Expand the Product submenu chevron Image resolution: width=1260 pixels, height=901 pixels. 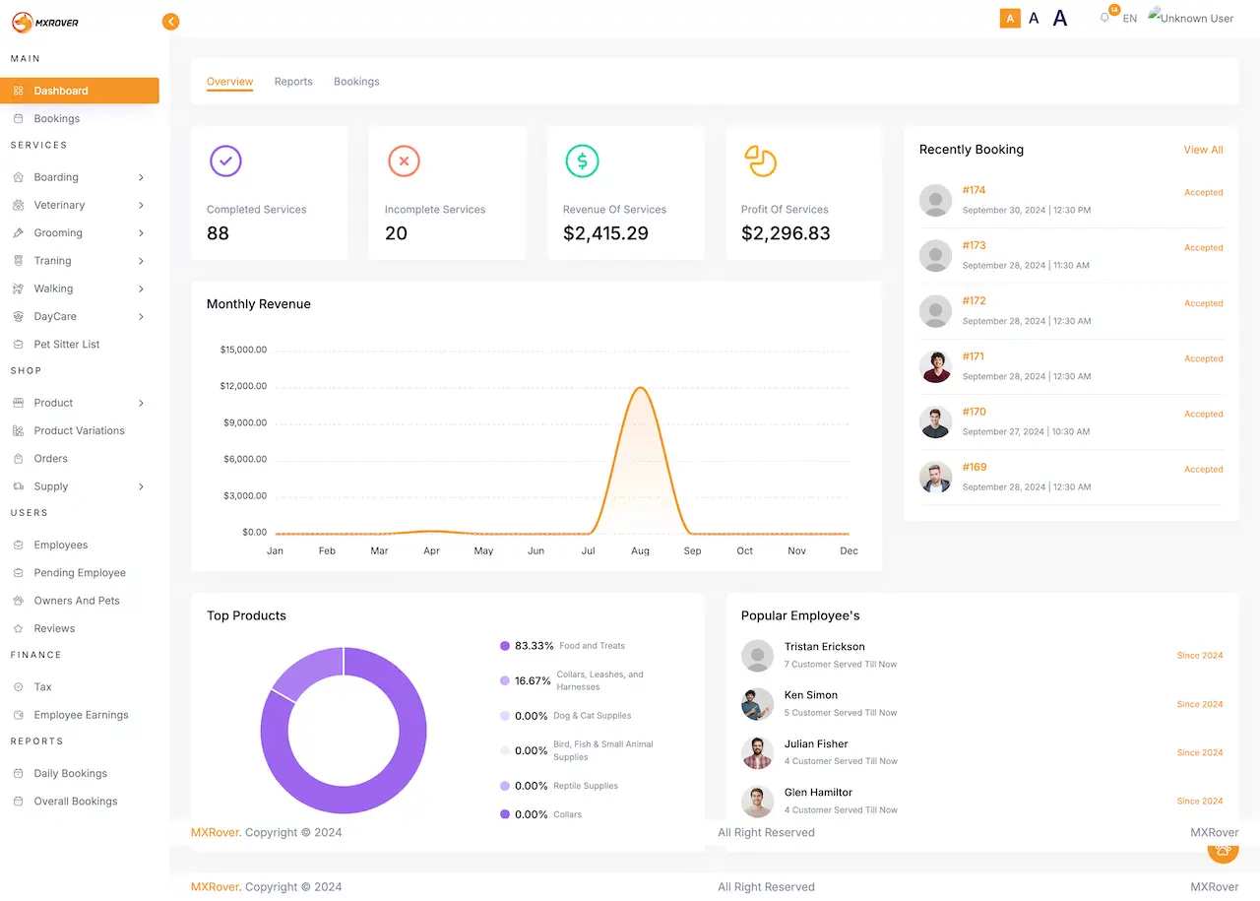pyautogui.click(x=141, y=403)
